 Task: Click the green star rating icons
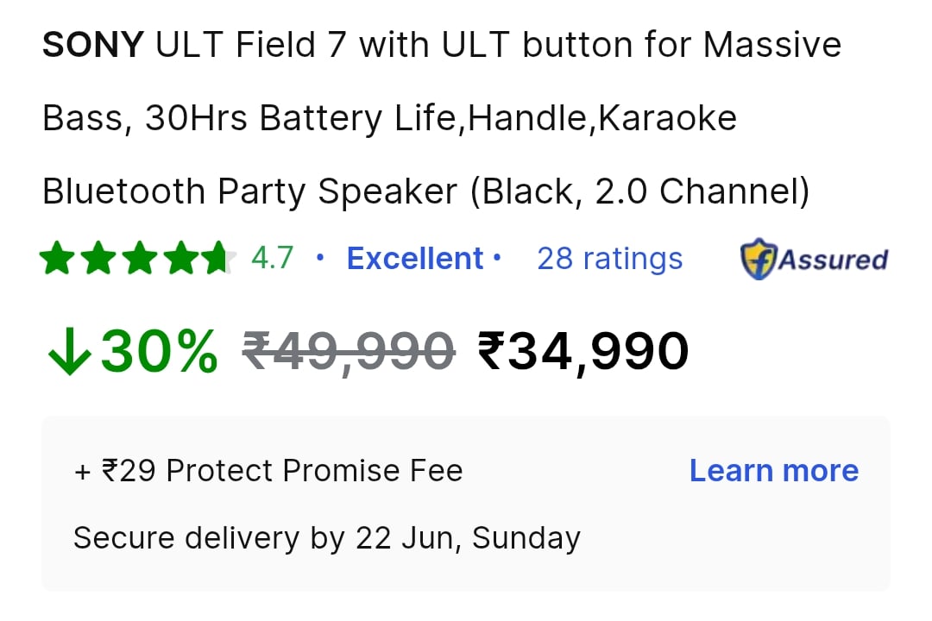(x=138, y=258)
